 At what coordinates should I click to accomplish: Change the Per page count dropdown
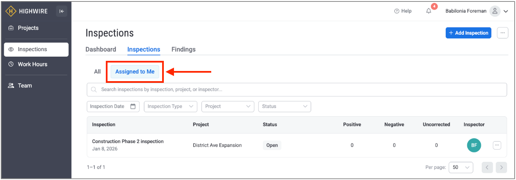click(x=461, y=167)
